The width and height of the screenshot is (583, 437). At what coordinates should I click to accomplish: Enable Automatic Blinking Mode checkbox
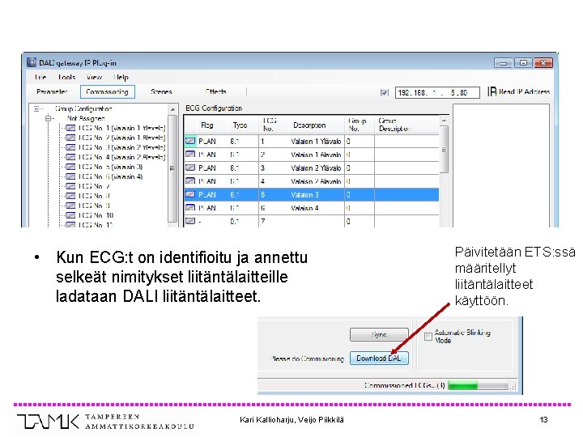click(428, 337)
